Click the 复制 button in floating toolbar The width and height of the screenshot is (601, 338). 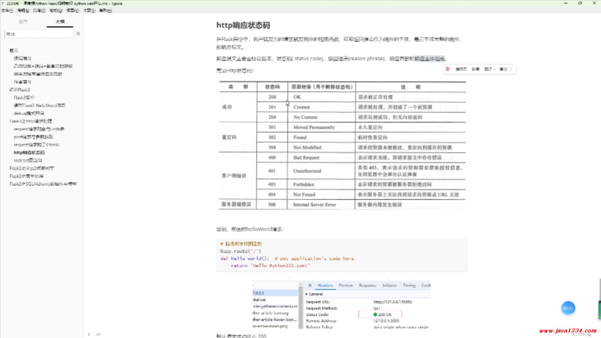(503, 69)
